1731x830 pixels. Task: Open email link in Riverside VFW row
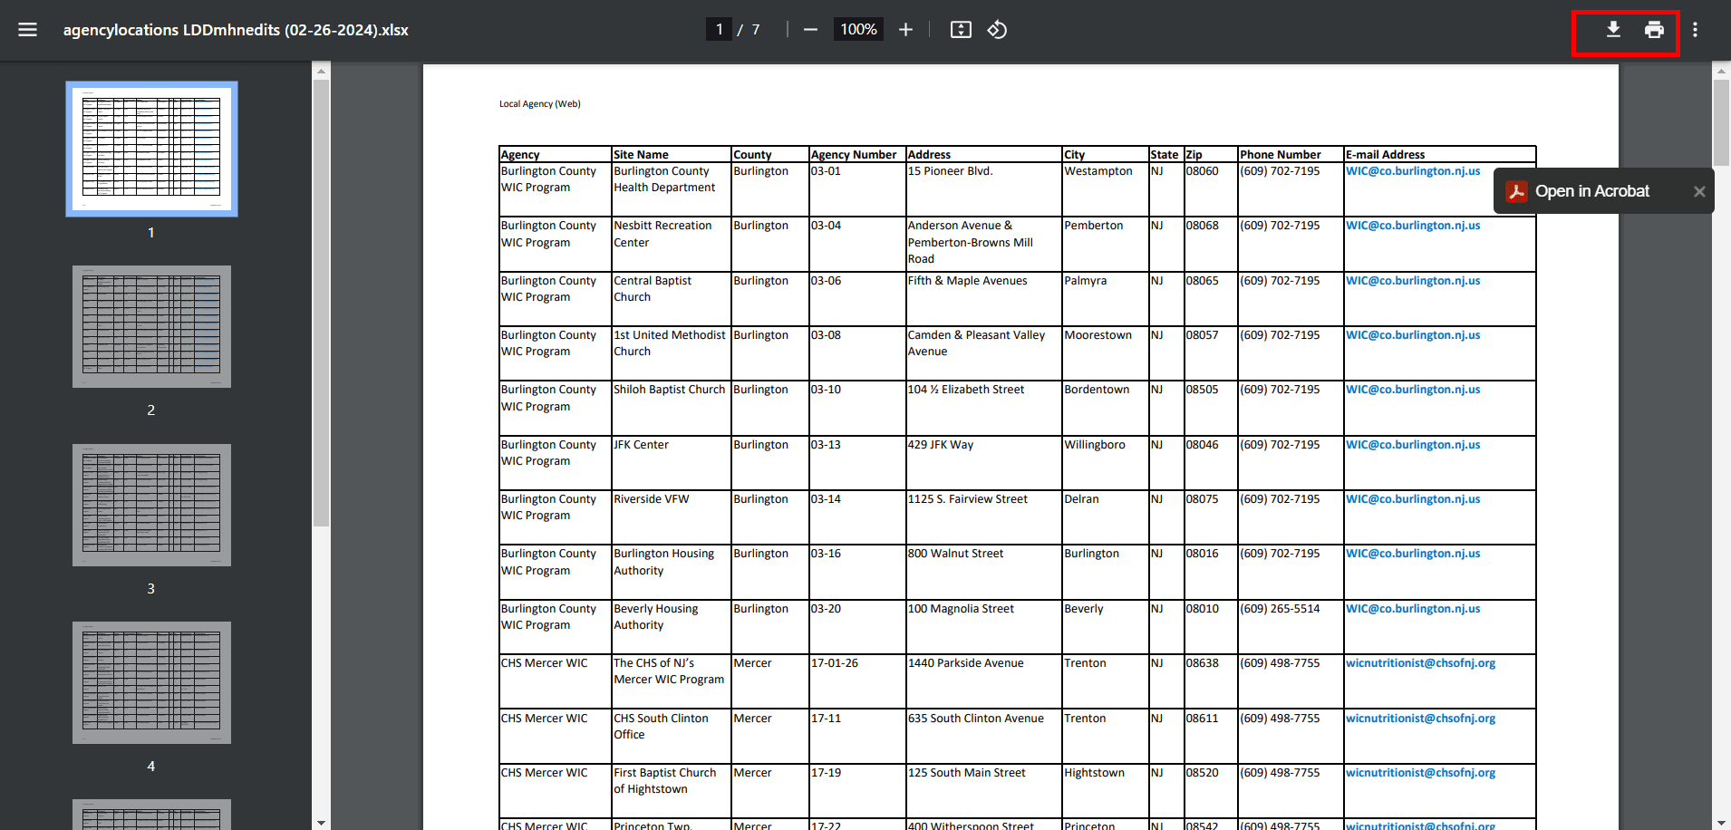1413,499
